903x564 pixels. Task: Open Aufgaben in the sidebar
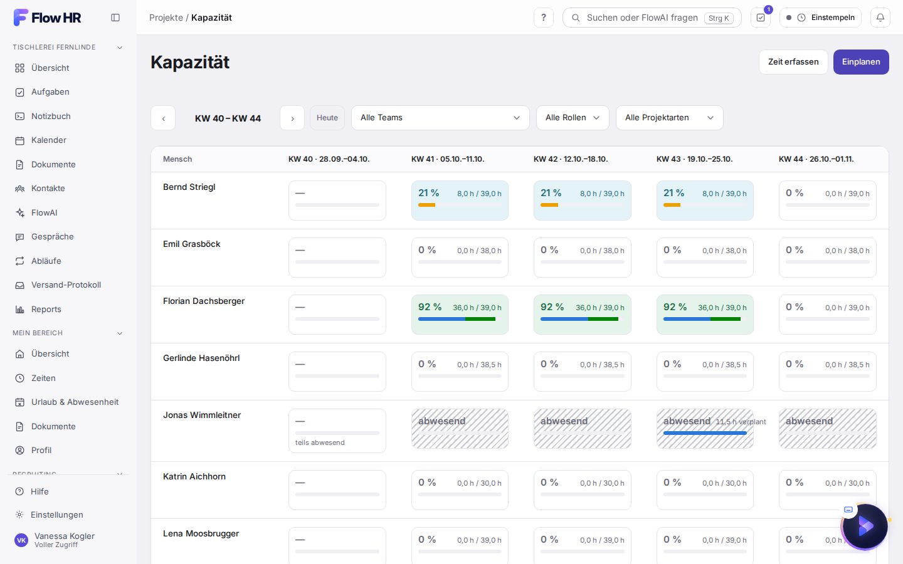coord(68,92)
